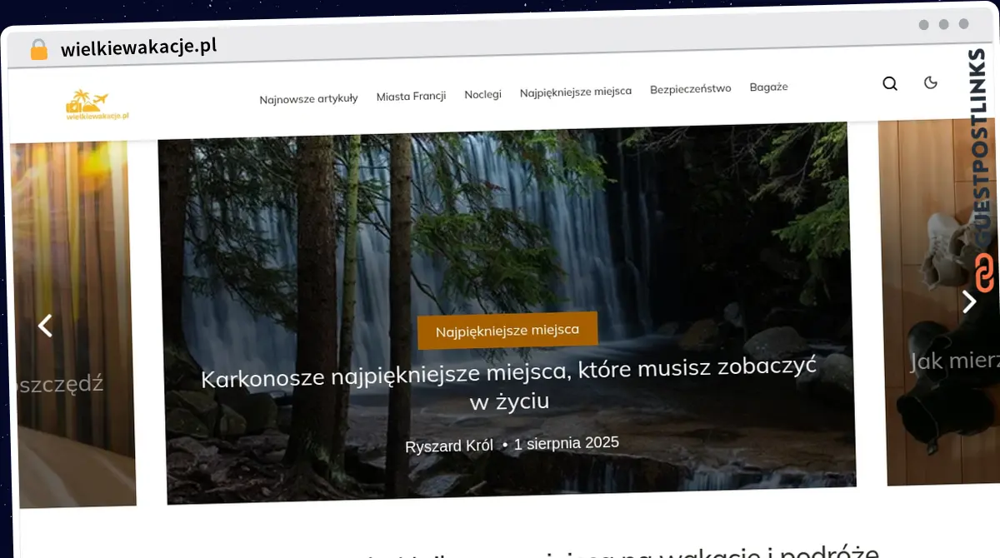The image size is (1000, 558).
Task: Open the waterfall forest slide image
Action: click(507, 312)
